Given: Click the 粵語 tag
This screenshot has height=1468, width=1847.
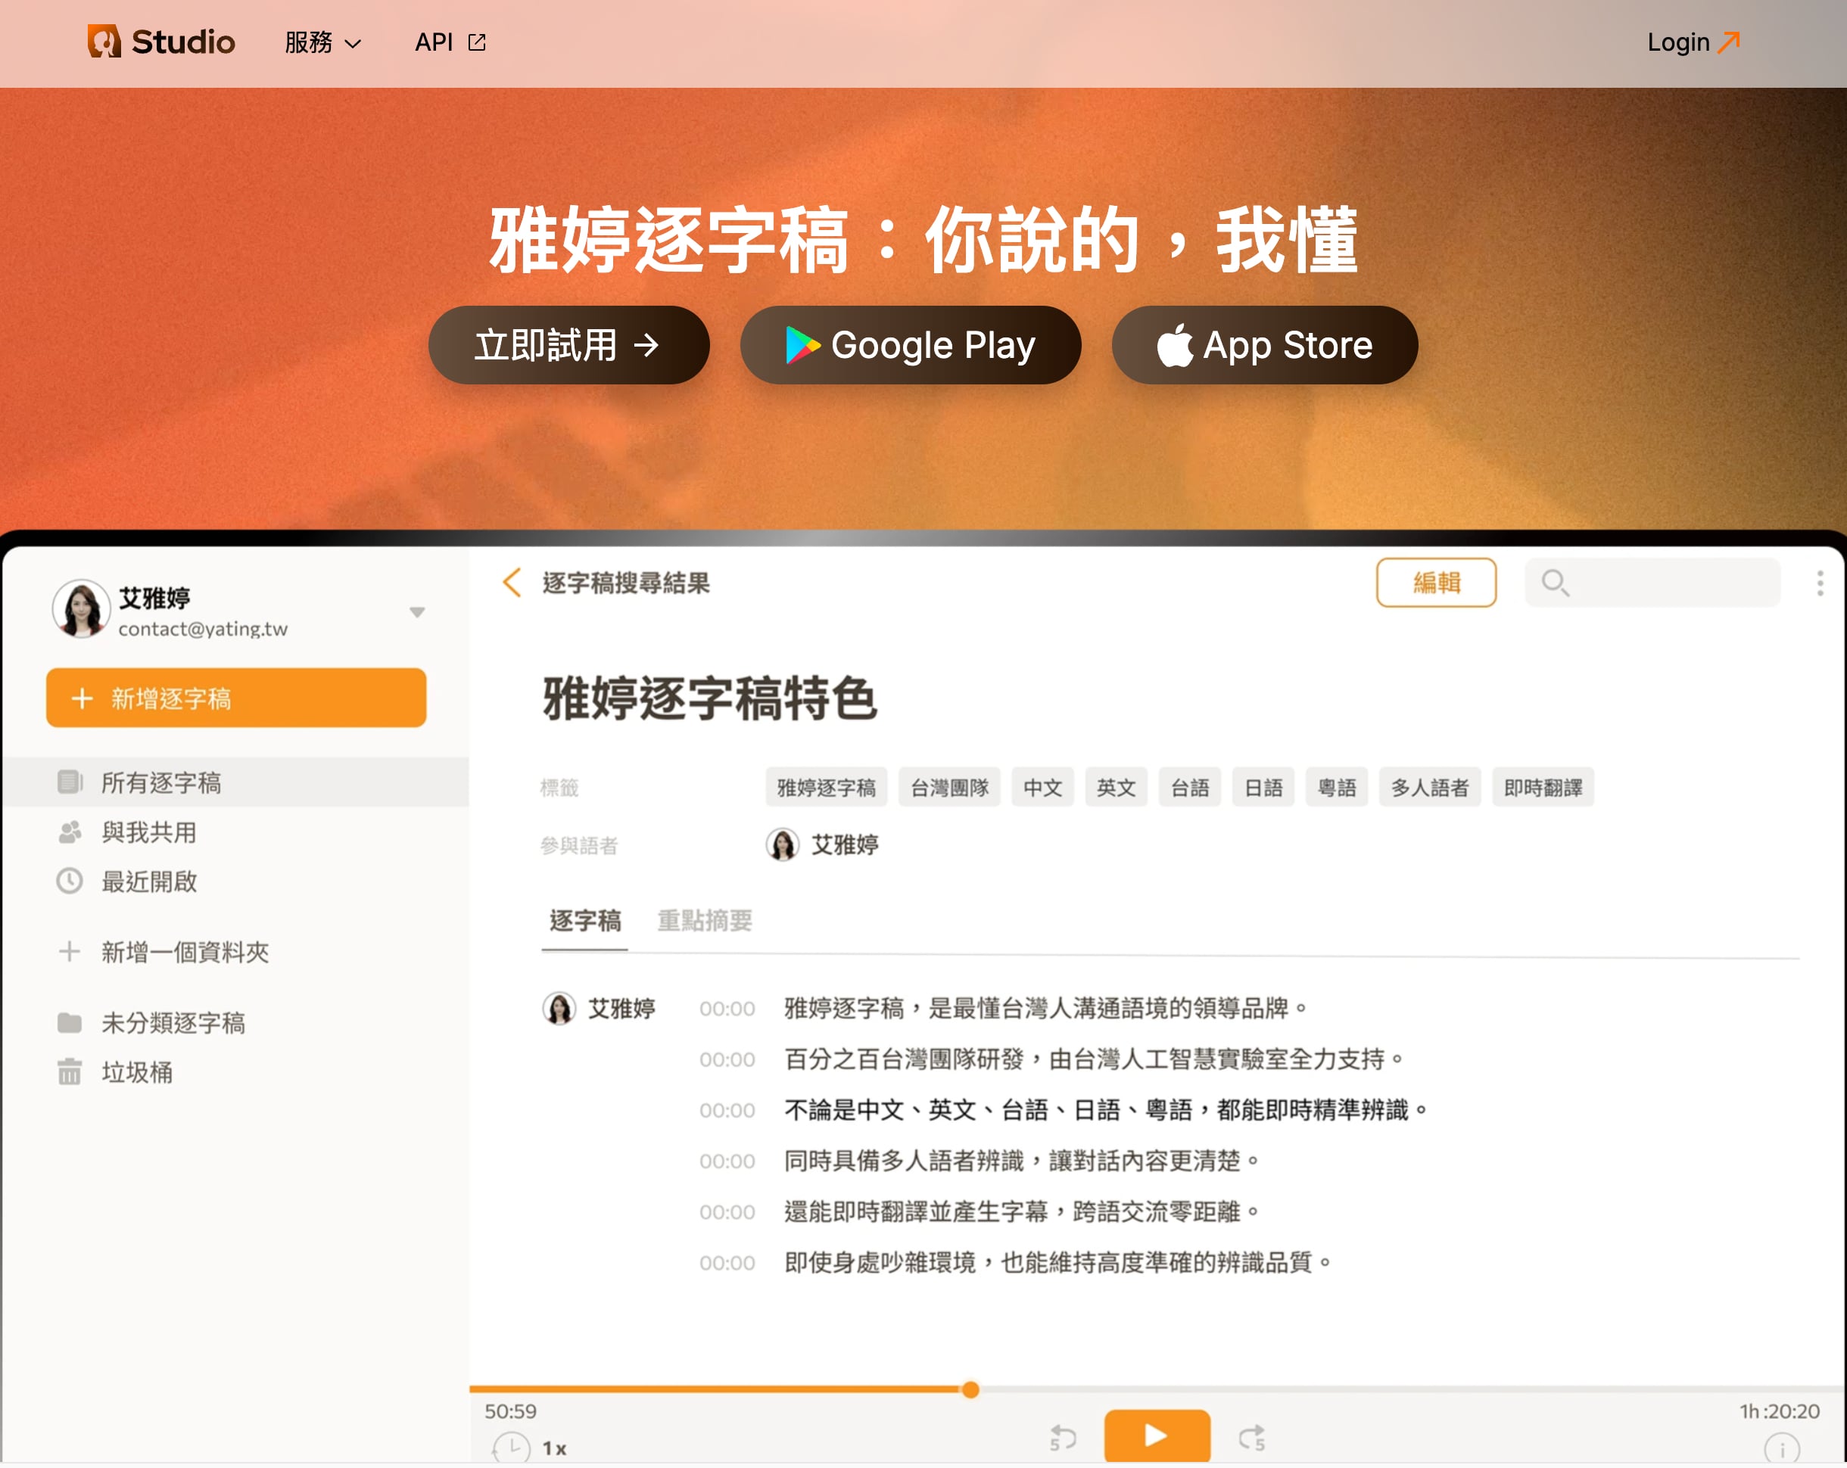Looking at the screenshot, I should (x=1338, y=787).
